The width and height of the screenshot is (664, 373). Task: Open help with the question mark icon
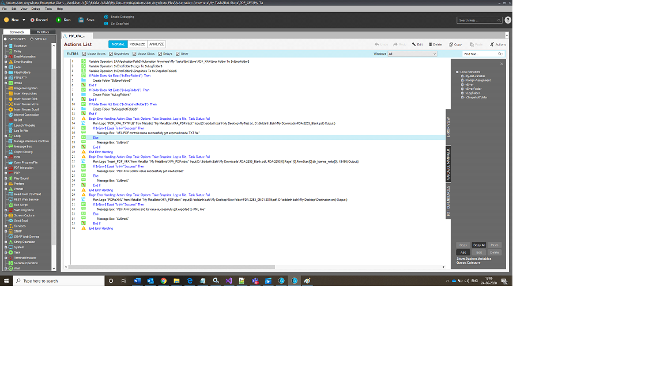coord(508,20)
